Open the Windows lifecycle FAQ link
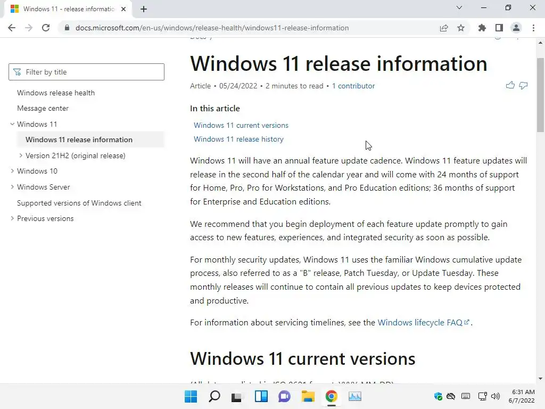Screen dimensions: 545x409 [x=423, y=322]
